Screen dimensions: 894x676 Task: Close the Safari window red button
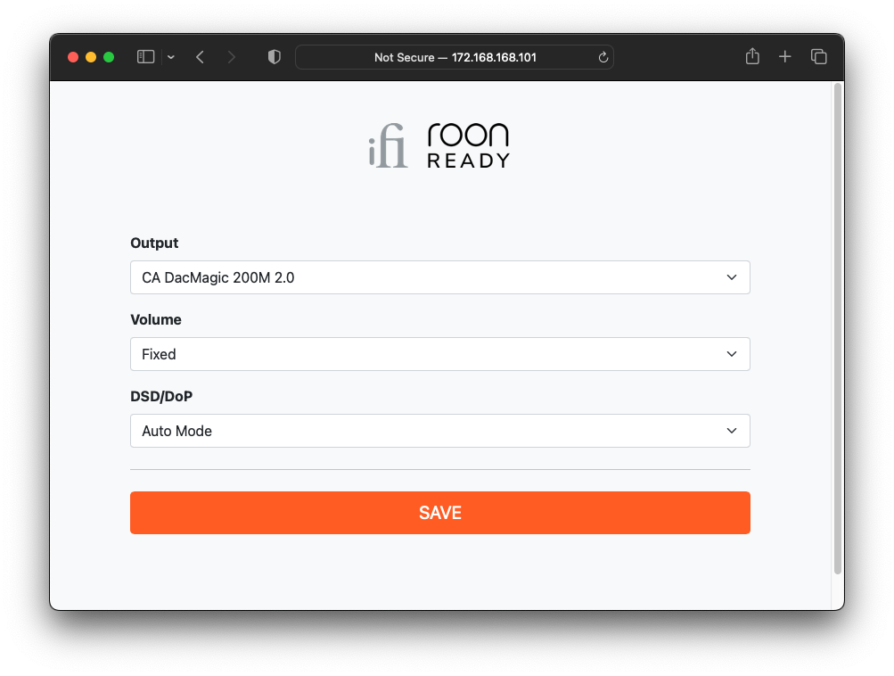[73, 57]
